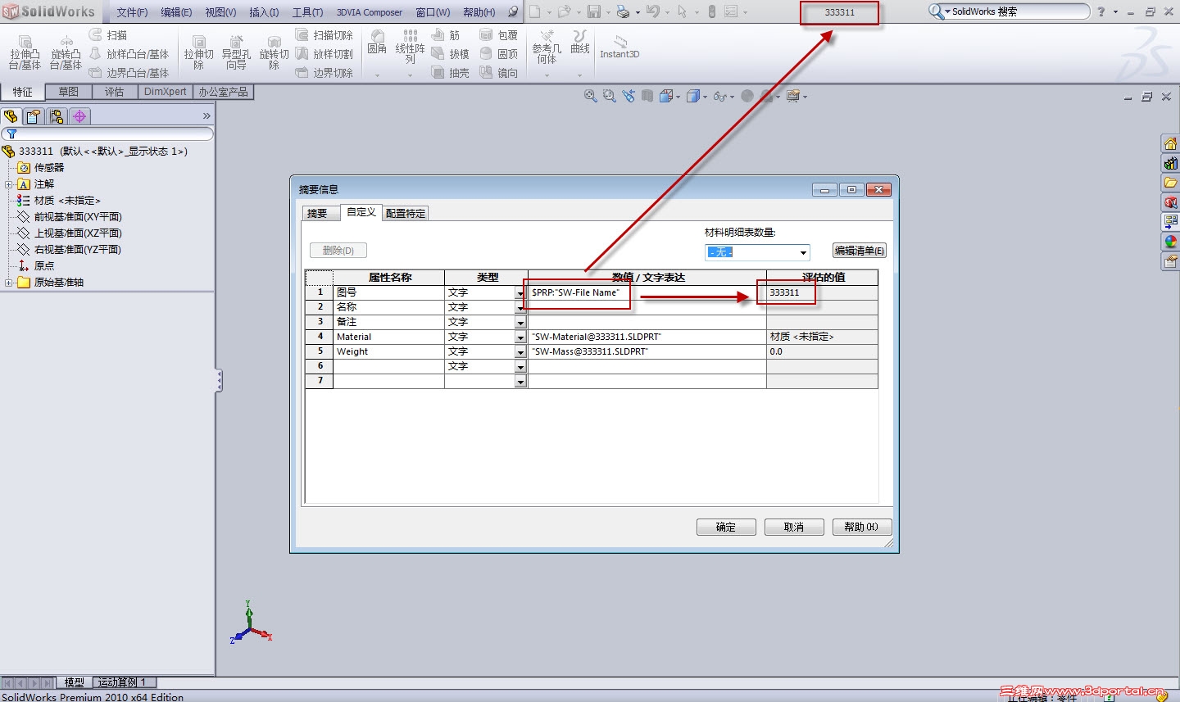This screenshot has height=702, width=1180.
Task: Expand the 线性阵列 pattern flyout arrow
Action: coord(410,75)
